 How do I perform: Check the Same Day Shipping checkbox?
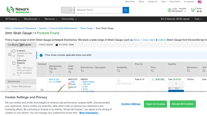[14, 63]
